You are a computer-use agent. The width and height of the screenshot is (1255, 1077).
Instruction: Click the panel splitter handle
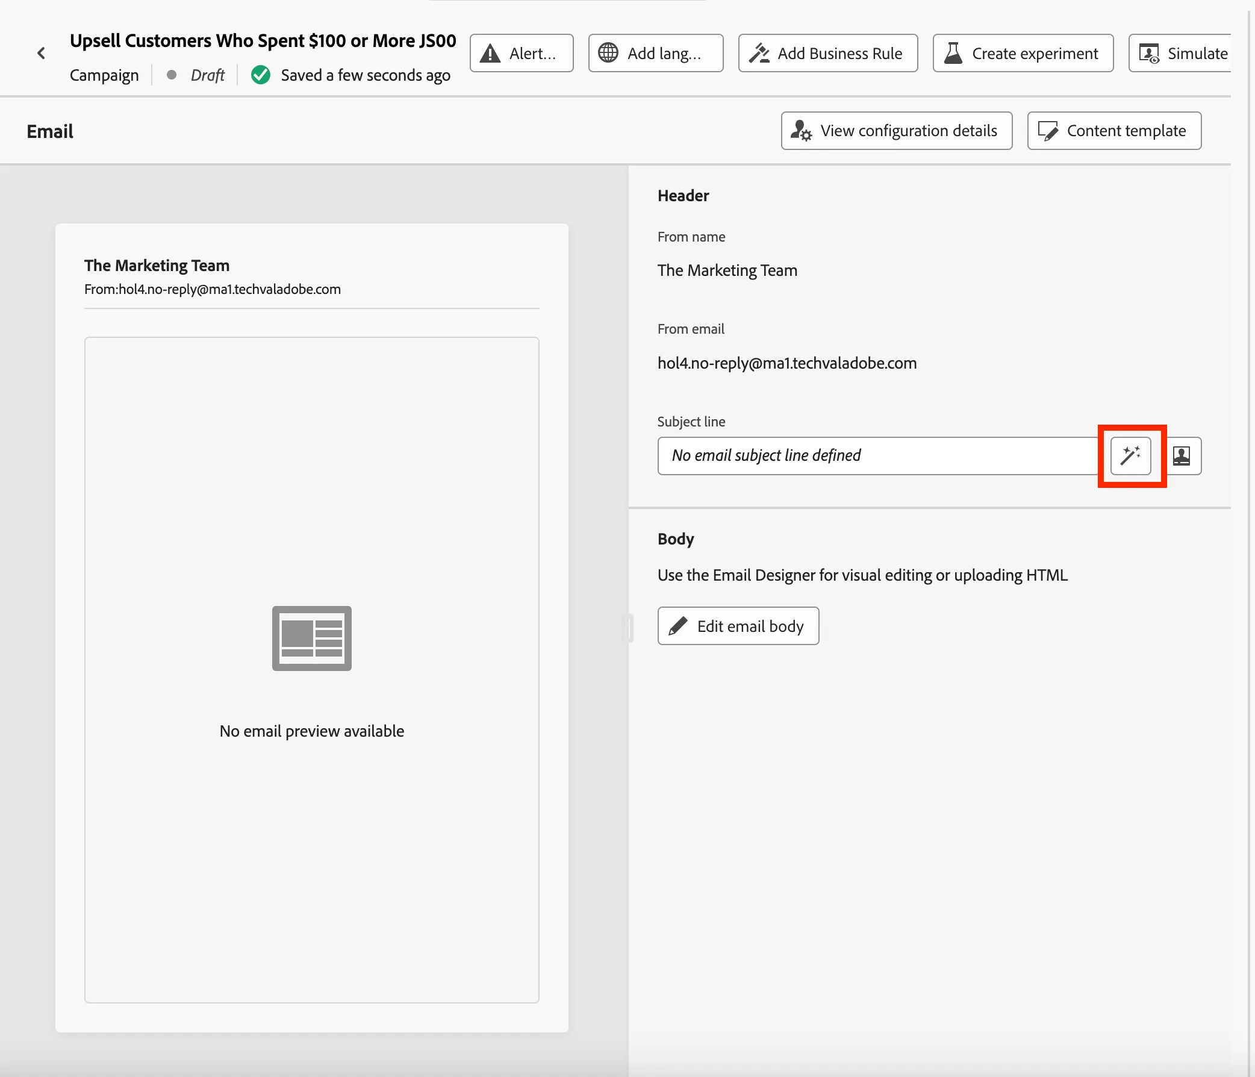pos(628,628)
